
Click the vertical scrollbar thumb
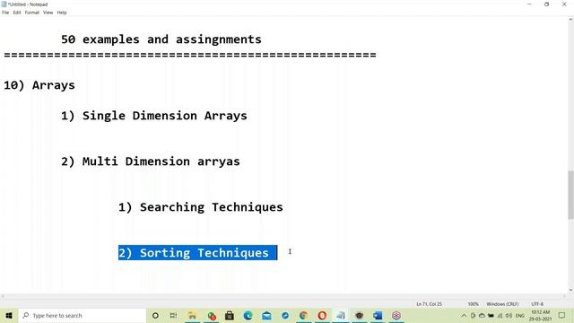point(570,195)
